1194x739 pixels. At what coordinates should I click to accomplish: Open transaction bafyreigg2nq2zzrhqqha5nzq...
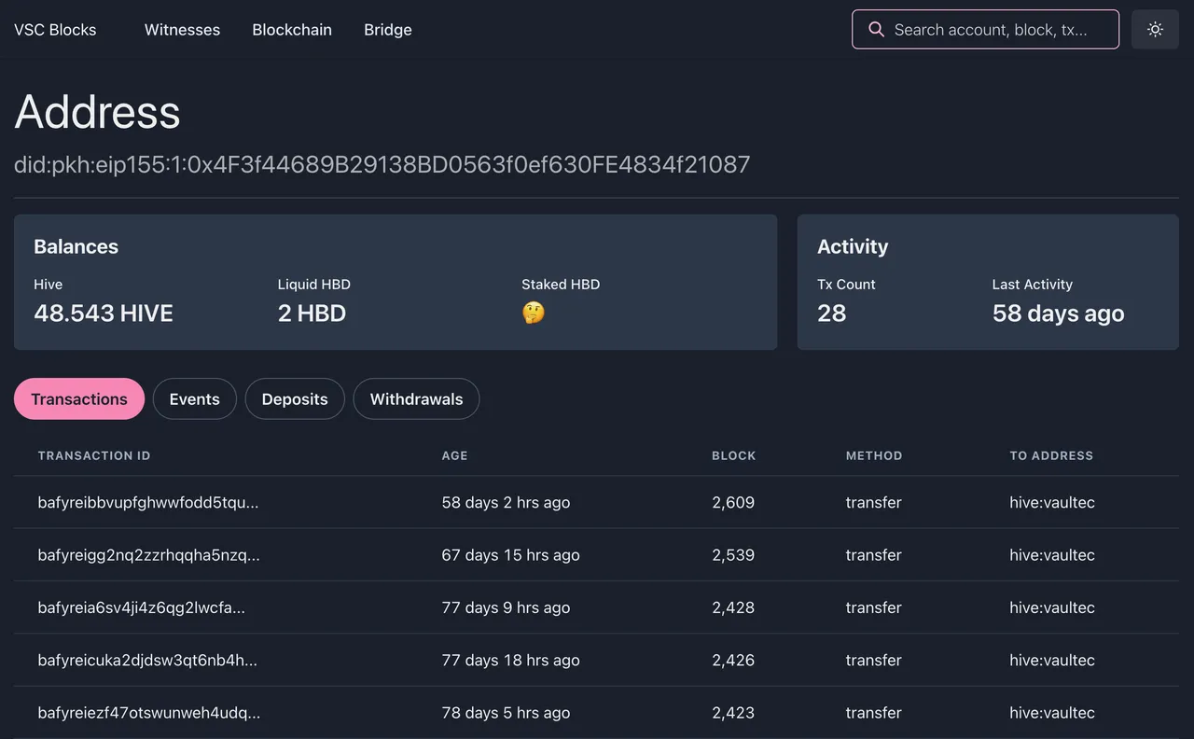[x=149, y=554]
